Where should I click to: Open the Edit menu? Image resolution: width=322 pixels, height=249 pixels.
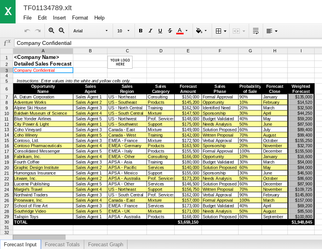[42, 18]
